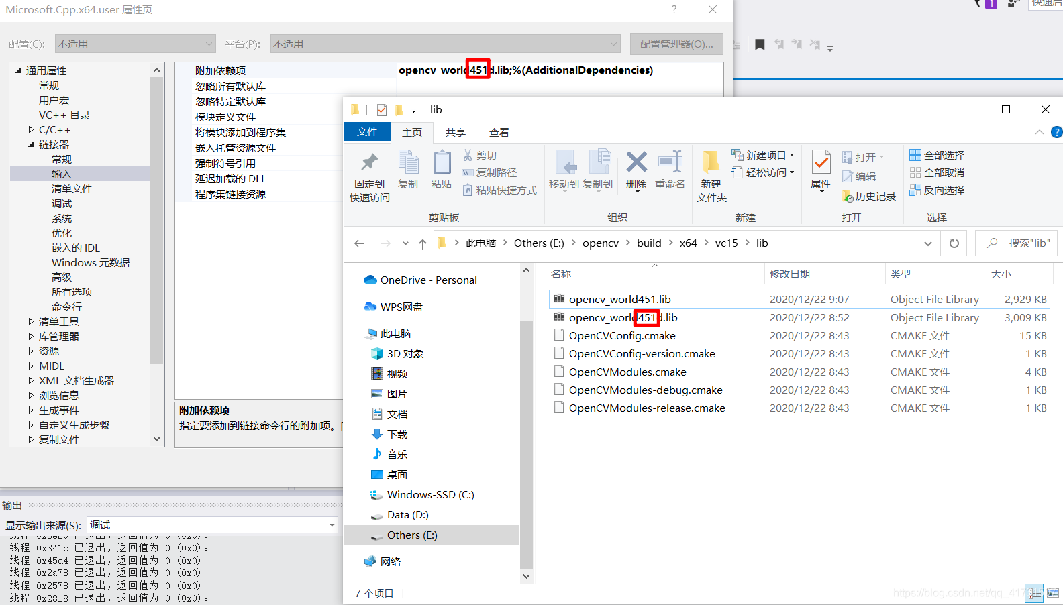Click the Additional Dependencies value field
Screen dimensions: 1063x605
pos(560,70)
